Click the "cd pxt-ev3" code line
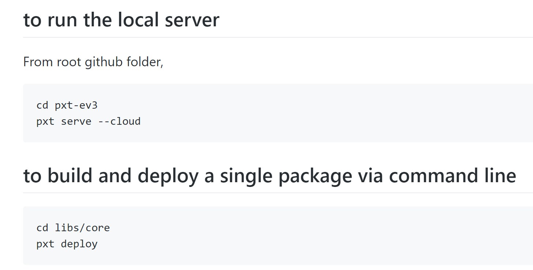Viewport: 533px width, 270px height. (x=67, y=106)
